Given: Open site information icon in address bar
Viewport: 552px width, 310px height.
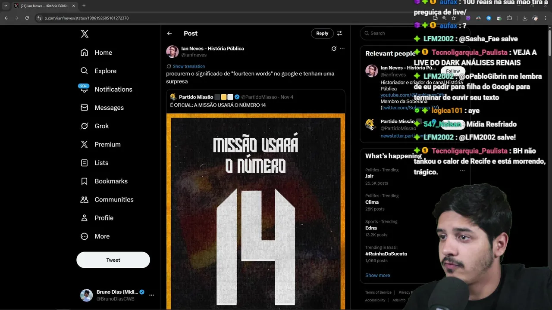Looking at the screenshot, I should [x=39, y=18].
